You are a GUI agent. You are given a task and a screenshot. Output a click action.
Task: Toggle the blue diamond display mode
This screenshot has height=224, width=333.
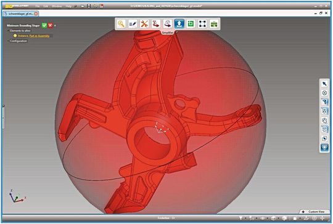324,148
